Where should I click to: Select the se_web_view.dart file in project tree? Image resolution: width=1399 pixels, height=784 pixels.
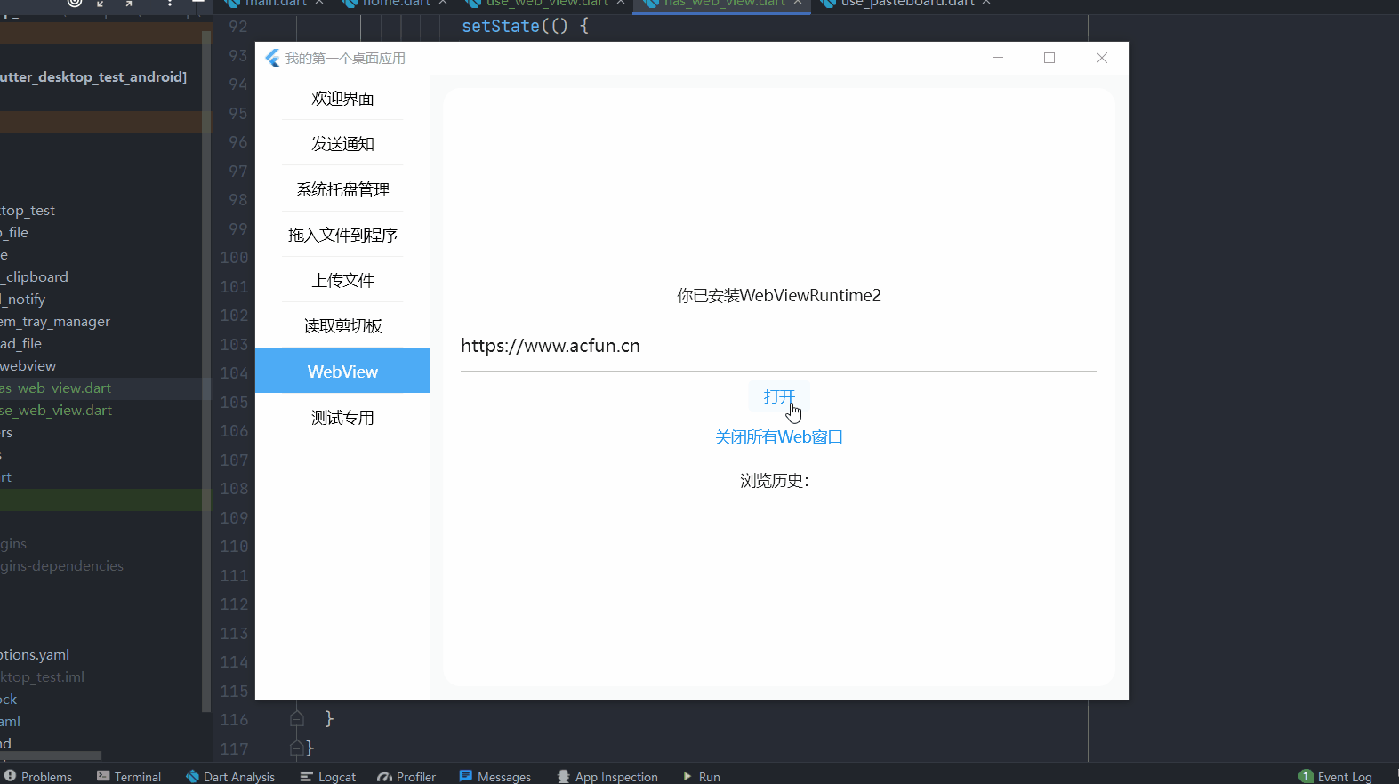pos(56,411)
